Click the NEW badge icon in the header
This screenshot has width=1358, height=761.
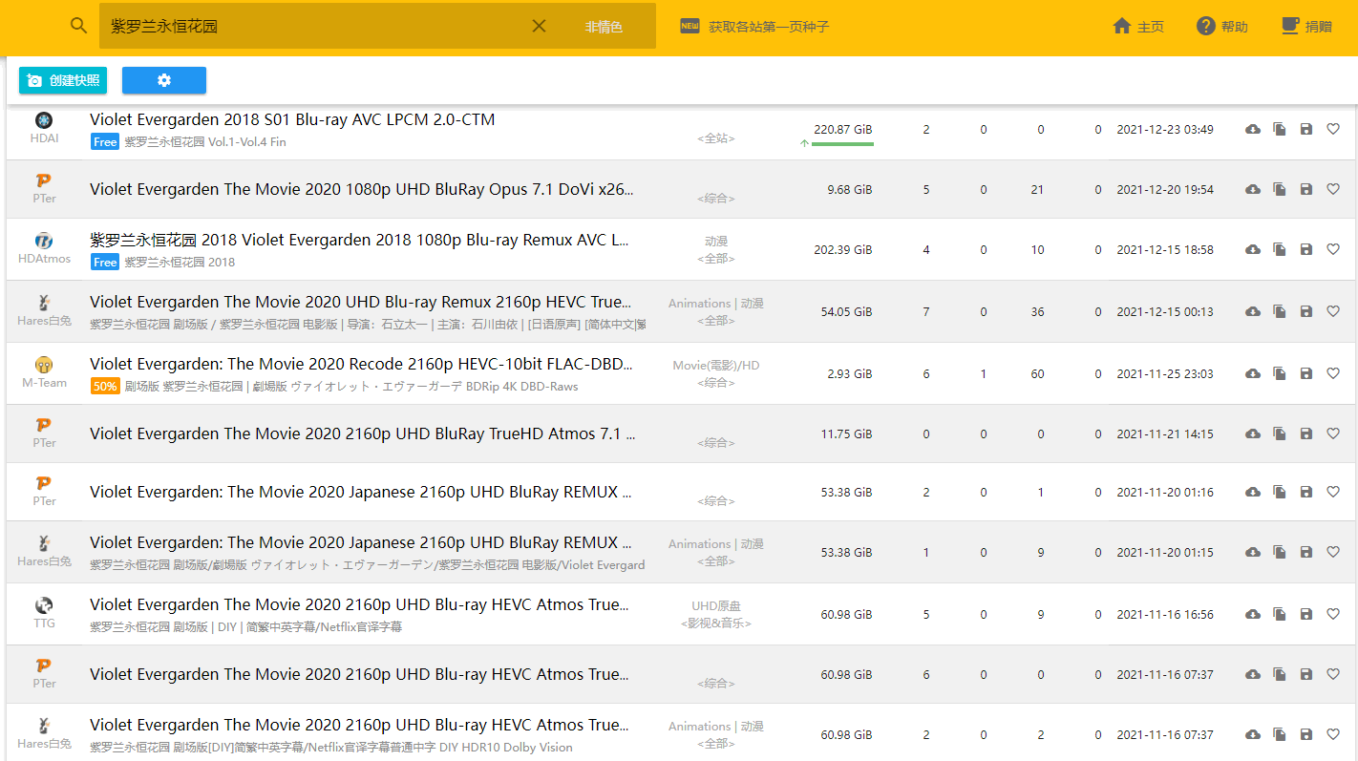tap(690, 26)
